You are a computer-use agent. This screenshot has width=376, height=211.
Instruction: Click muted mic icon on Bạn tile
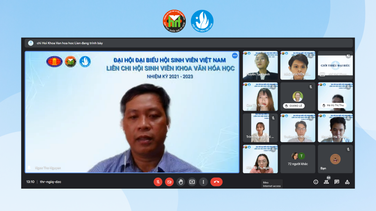click(x=348, y=149)
